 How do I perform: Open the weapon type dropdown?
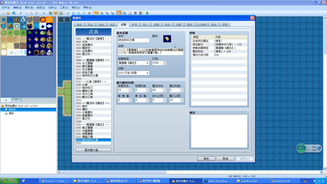click(134, 63)
